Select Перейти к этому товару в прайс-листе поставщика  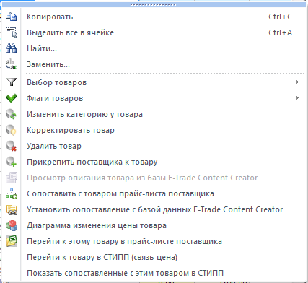point(154,241)
